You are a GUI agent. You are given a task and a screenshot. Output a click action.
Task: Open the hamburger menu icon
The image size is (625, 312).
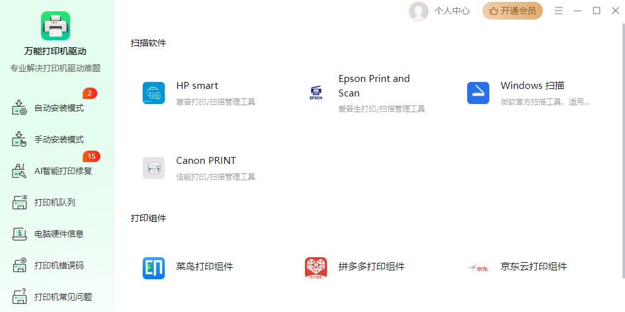559,11
